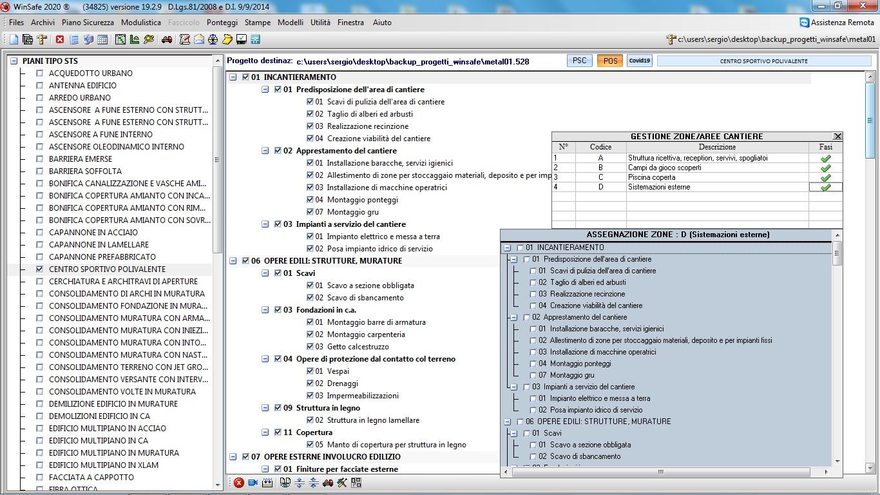Click the Covid19 button

click(x=639, y=61)
